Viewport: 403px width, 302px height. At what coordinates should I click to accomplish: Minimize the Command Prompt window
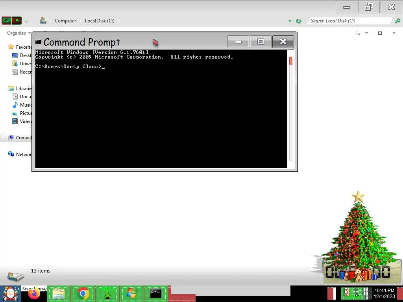coord(238,42)
